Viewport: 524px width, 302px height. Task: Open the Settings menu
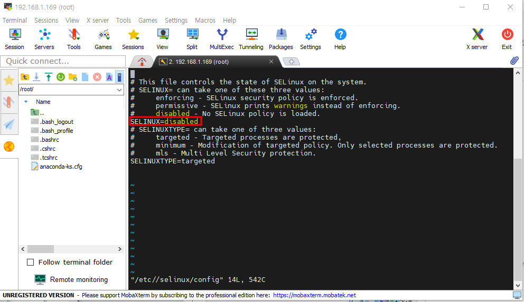pos(176,21)
